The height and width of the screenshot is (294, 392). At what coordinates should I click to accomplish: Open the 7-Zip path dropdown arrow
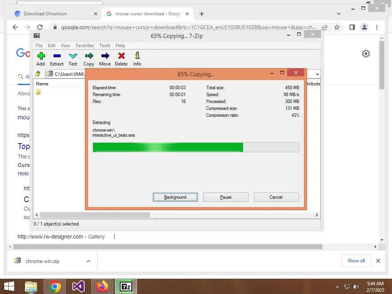317,74
